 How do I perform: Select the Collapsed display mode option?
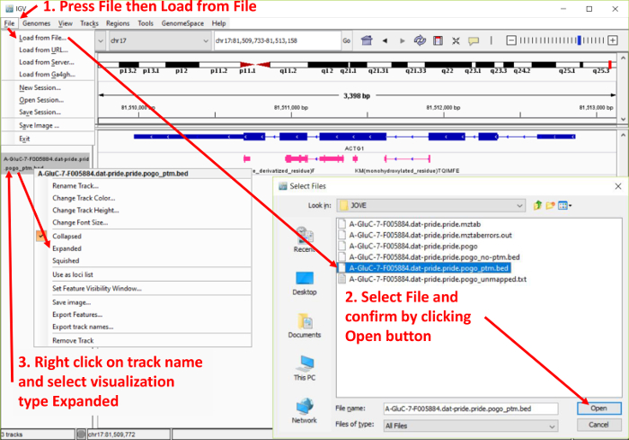coord(66,237)
